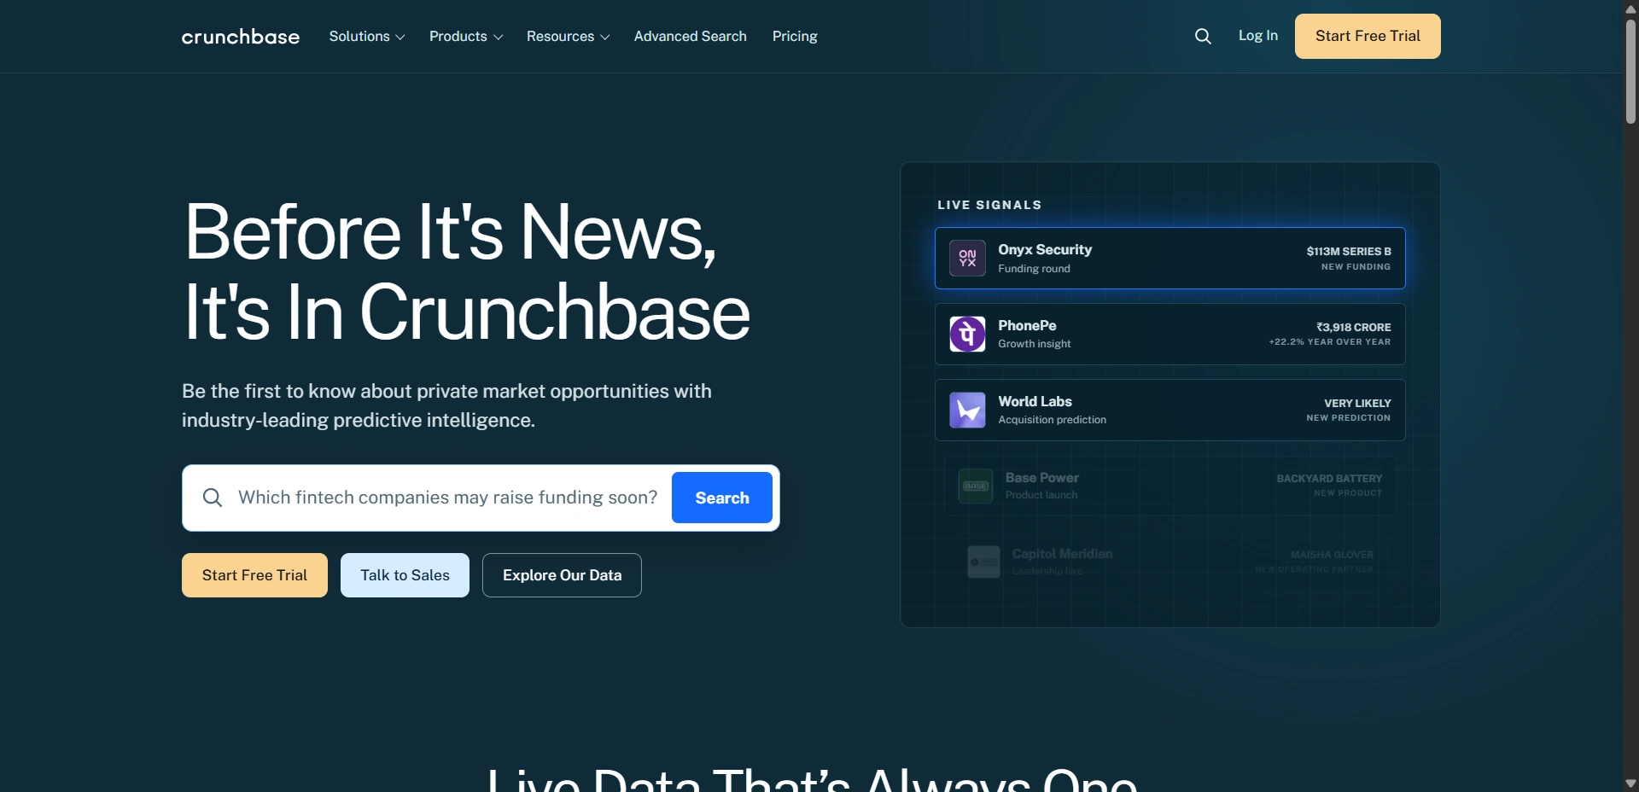Viewport: 1639px width, 792px height.
Task: Click the "MAISHA GLOVER" label
Action: (1332, 555)
